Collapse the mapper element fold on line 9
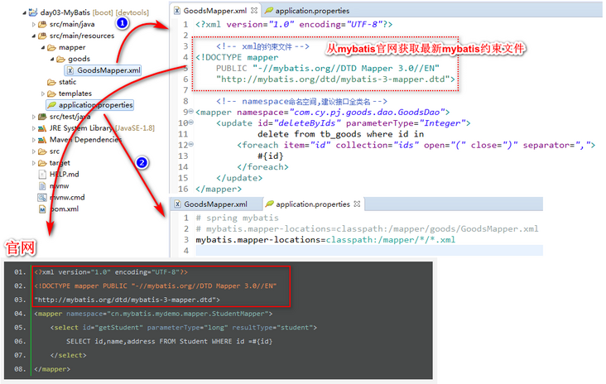Image resolution: width=606 pixels, height=384 pixels. point(191,112)
